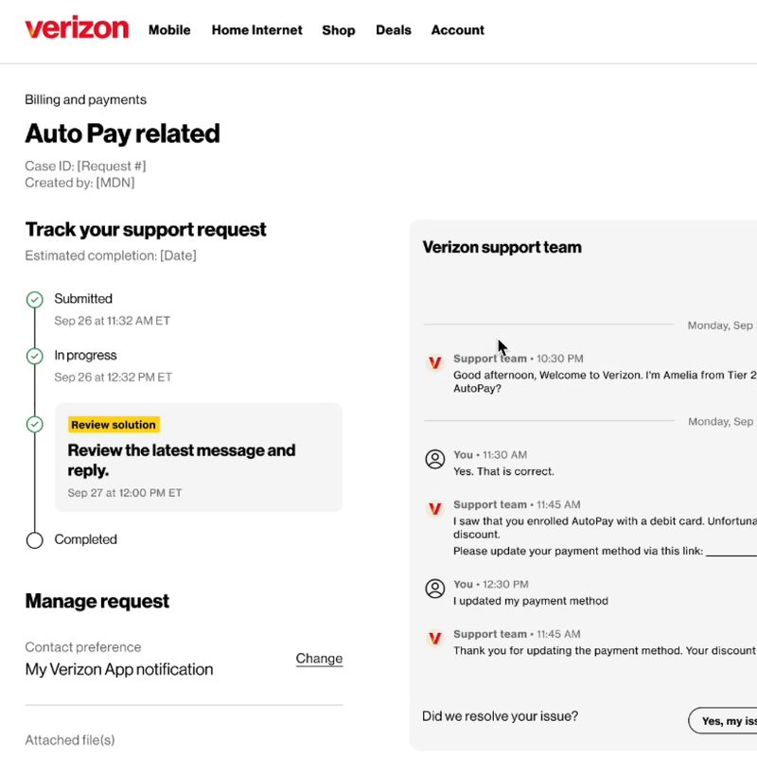Click 'My Verizon App notification' text
Screen dimensions: 757x757
pos(119,669)
